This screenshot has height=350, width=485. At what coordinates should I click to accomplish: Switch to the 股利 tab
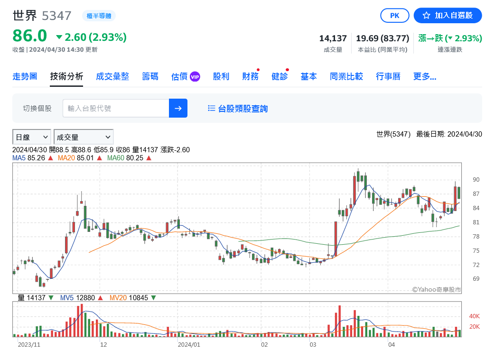(x=221, y=76)
